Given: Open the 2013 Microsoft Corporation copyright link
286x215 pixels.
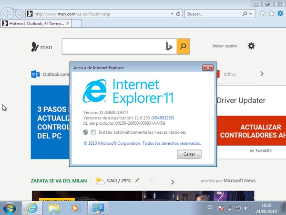Looking at the screenshot, I should (142, 143).
